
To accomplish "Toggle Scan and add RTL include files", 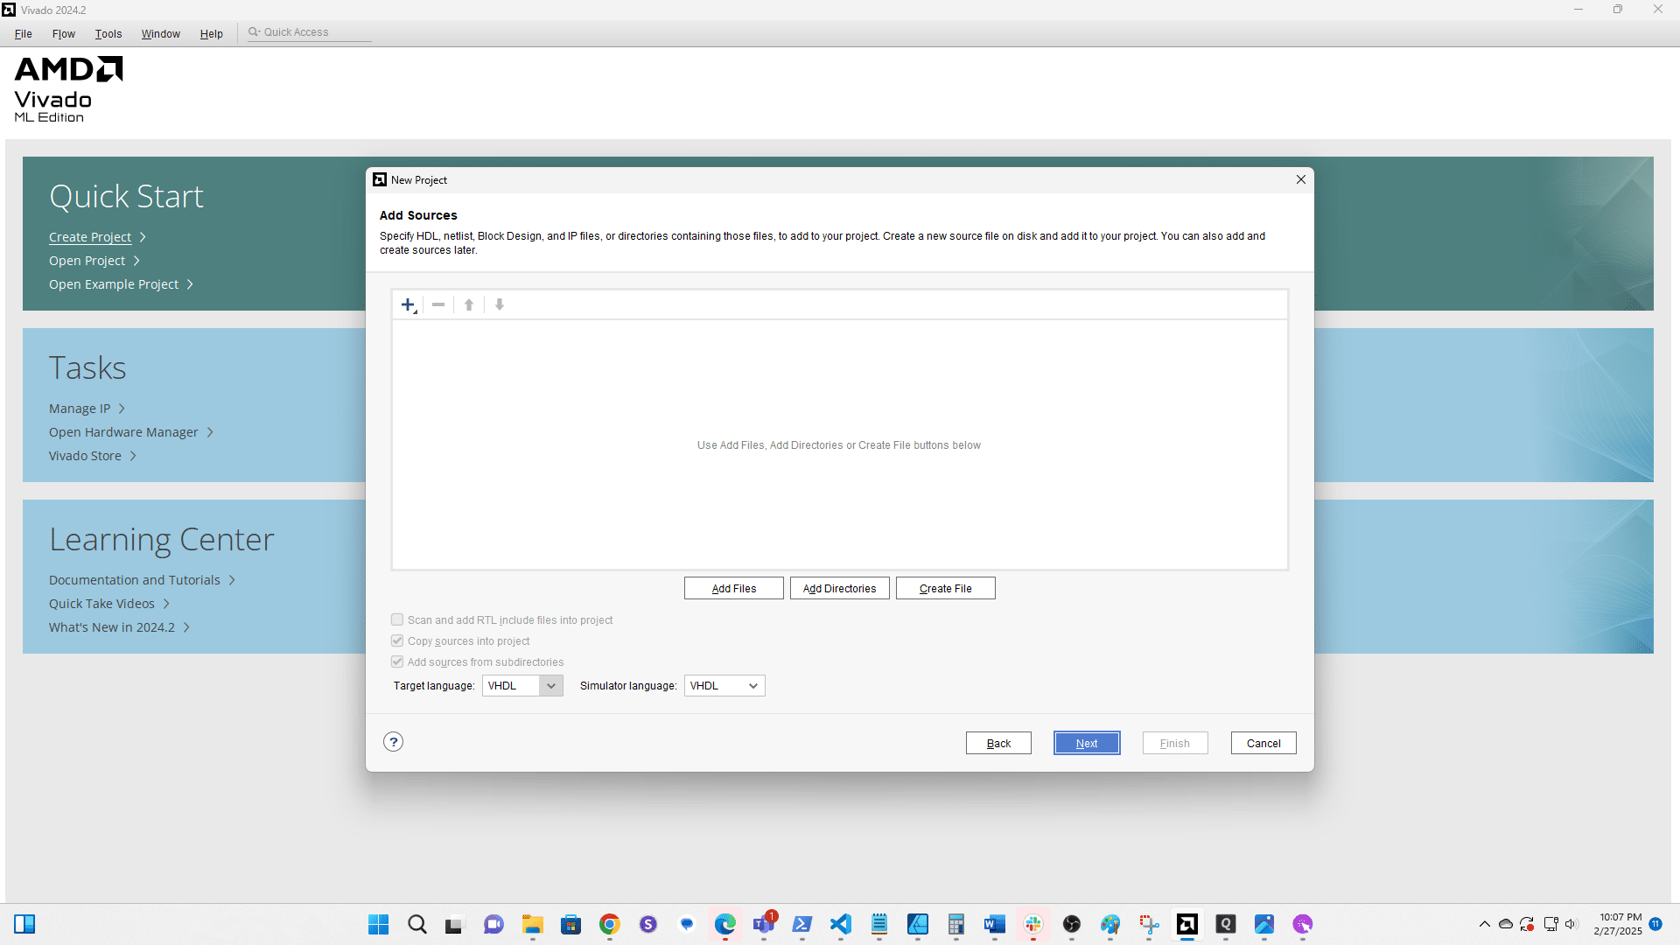I will coord(397,619).
